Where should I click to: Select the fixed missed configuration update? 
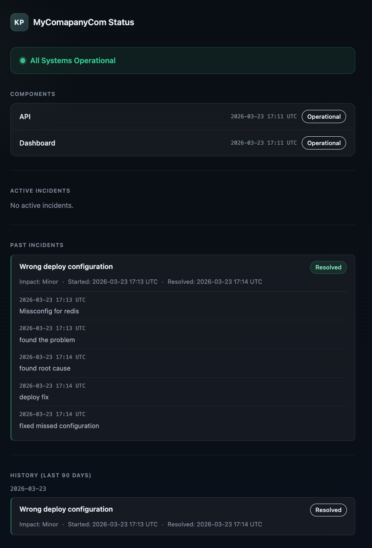click(59, 426)
